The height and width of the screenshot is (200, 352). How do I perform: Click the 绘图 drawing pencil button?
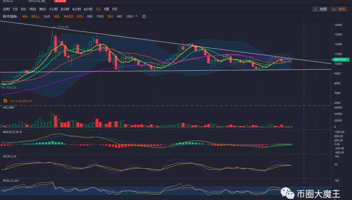pyautogui.click(x=320, y=9)
